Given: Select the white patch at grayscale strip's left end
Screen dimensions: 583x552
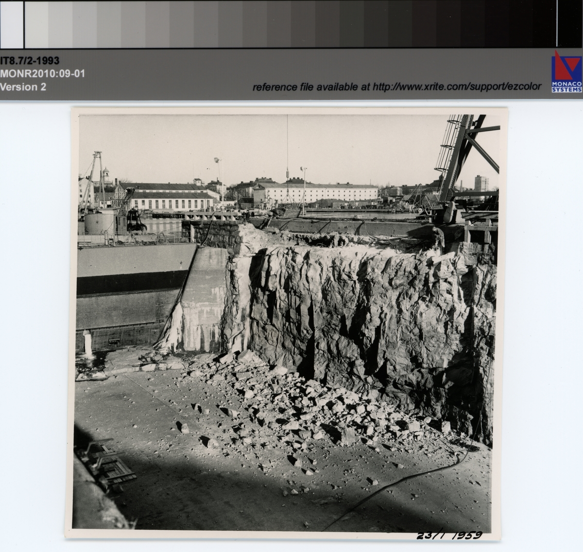Looking at the screenshot, I should pyautogui.click(x=11, y=24).
